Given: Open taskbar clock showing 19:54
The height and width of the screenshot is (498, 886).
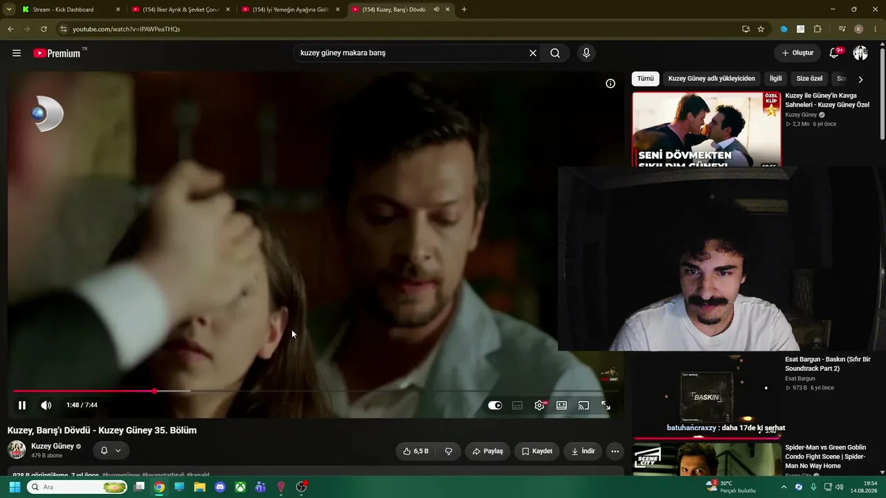Looking at the screenshot, I should click(x=865, y=487).
